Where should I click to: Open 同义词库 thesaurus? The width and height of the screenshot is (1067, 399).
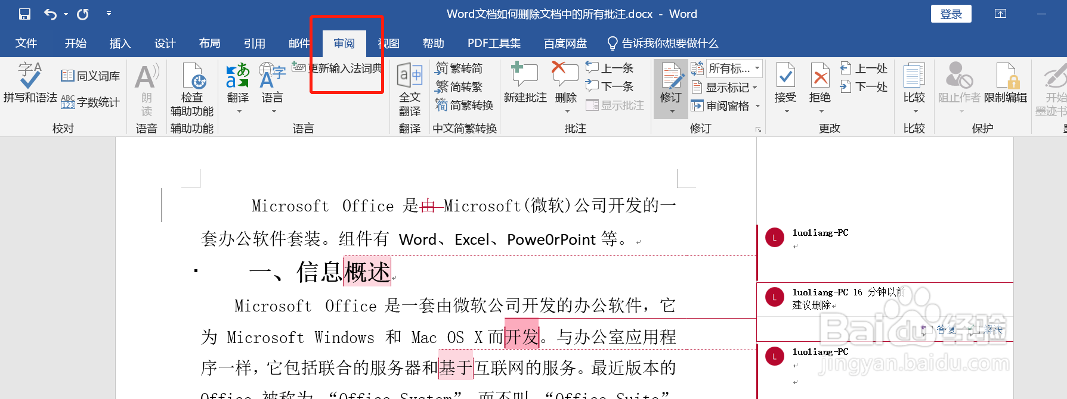click(x=91, y=76)
